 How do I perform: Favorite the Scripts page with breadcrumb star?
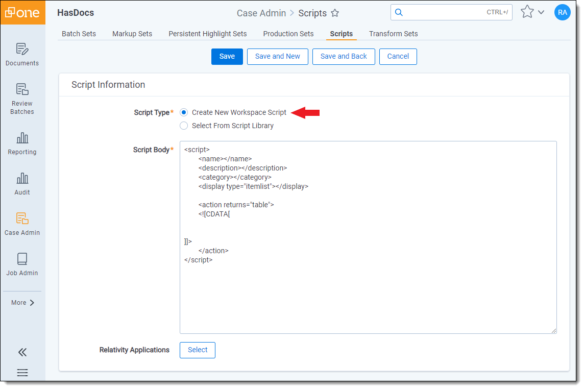pyautogui.click(x=335, y=13)
